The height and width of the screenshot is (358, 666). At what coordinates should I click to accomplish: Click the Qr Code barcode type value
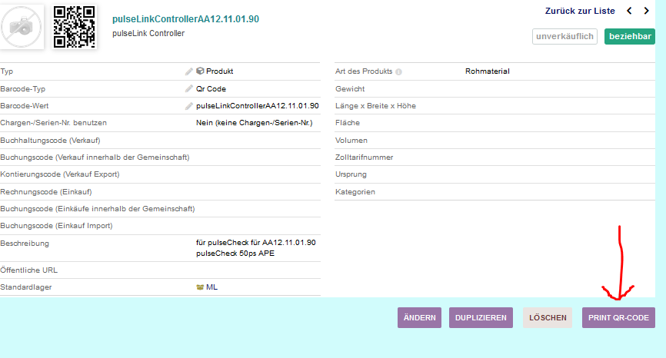tap(211, 88)
